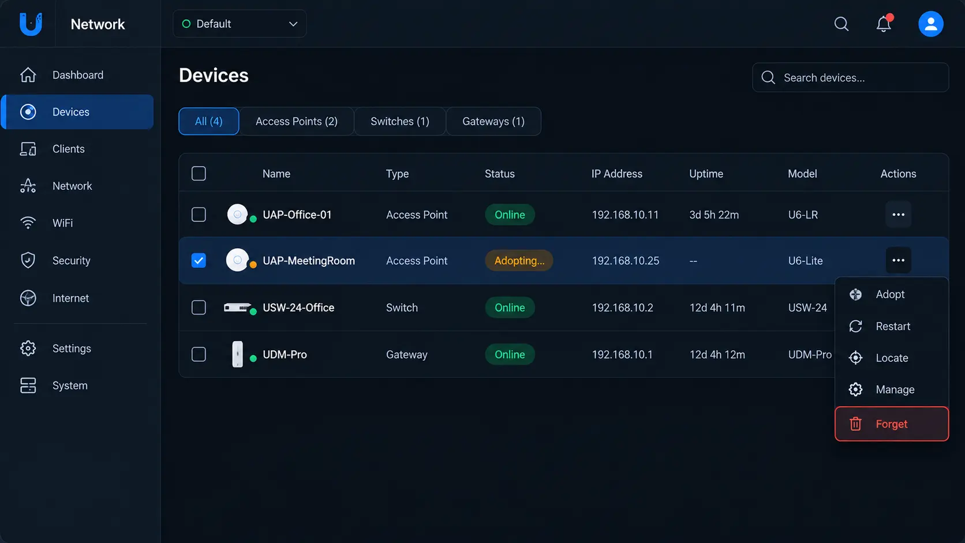This screenshot has height=543, width=965.
Task: Choose Forget from the context menu
Action: click(x=892, y=424)
